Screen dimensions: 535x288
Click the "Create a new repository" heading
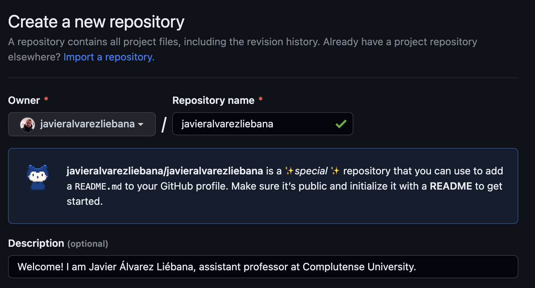(96, 22)
